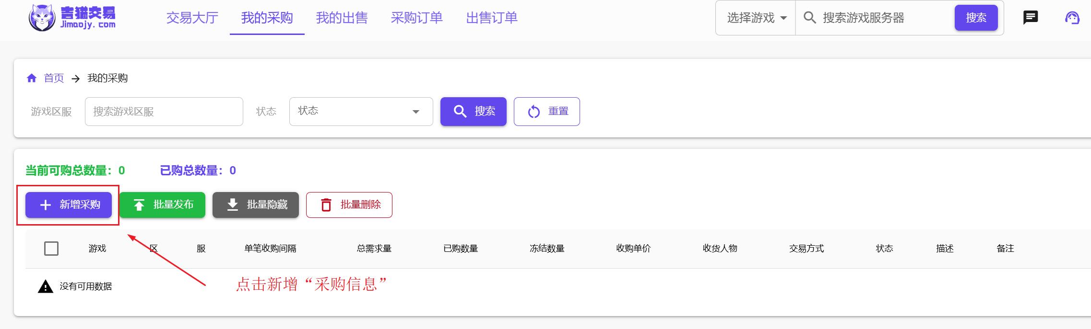Click the Jimaojy cat logo
1091x329 pixels.
pos(42,18)
